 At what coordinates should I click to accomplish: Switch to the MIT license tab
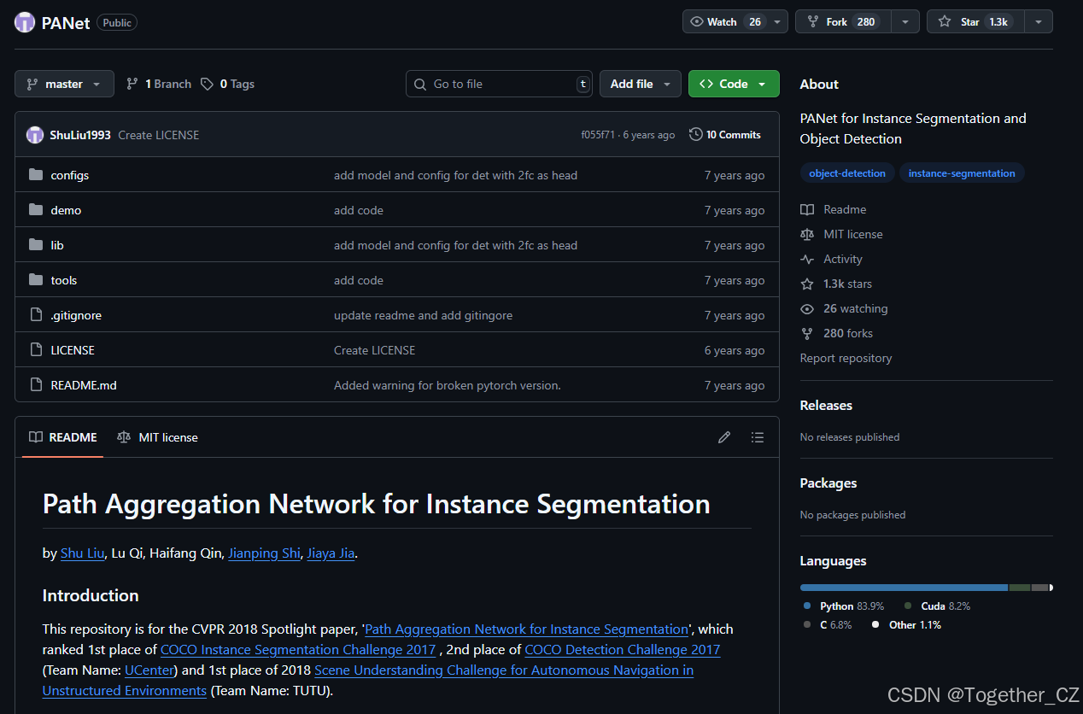click(x=157, y=437)
